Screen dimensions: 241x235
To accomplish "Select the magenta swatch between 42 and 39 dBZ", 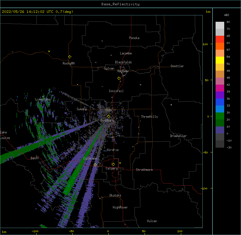I will click(x=220, y=88).
